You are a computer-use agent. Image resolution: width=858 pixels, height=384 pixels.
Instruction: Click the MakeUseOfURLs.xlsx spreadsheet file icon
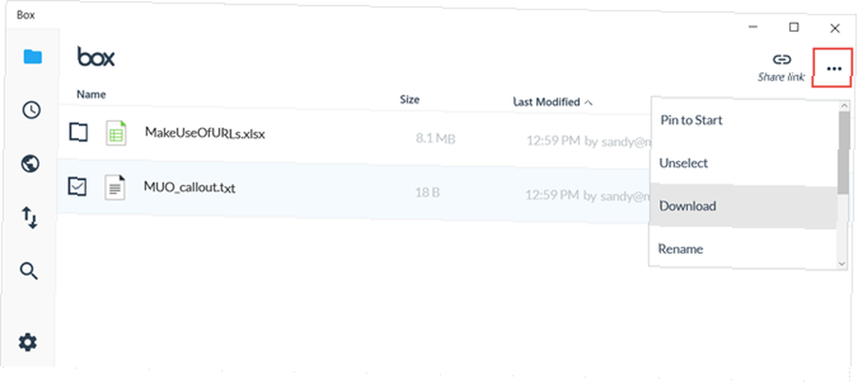pos(116,132)
